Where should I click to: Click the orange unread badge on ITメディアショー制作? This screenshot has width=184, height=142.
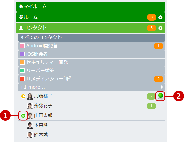[159, 79]
